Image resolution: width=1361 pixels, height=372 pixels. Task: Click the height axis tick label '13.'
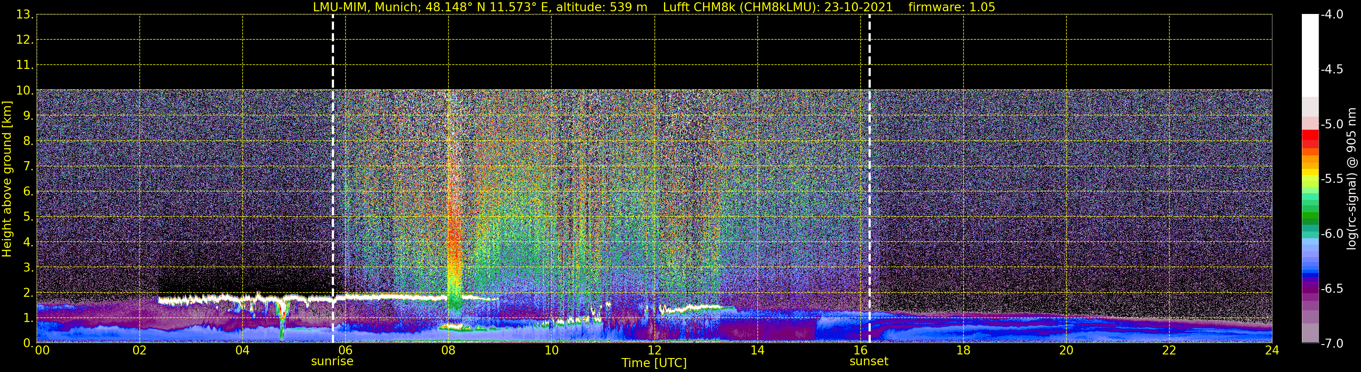[x=25, y=14]
